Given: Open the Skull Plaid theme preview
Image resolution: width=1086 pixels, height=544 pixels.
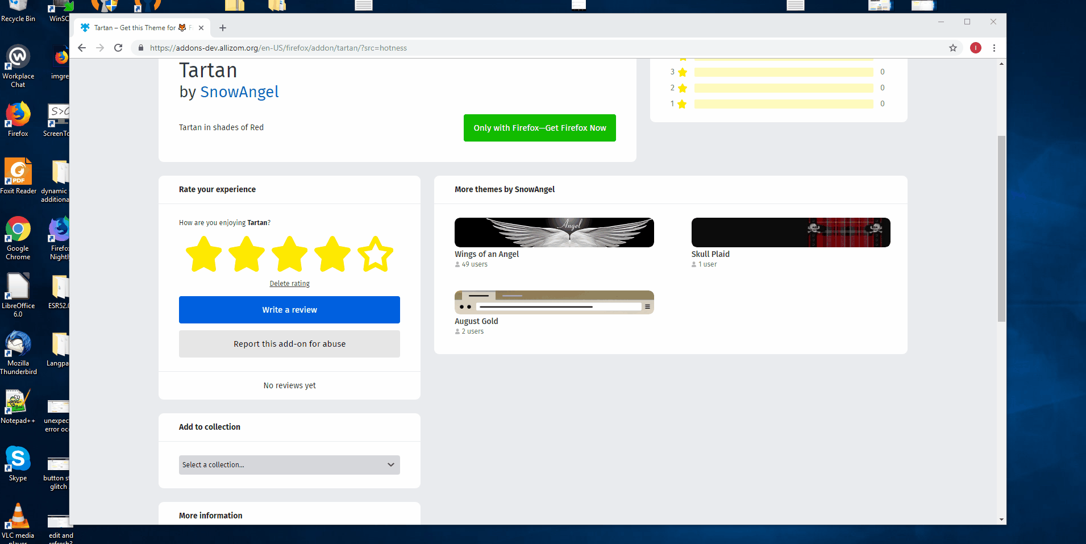Looking at the screenshot, I should click(791, 232).
